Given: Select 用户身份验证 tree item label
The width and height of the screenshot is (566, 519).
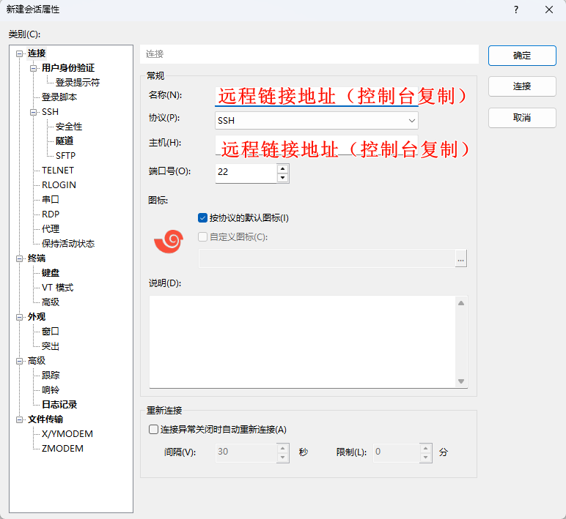Looking at the screenshot, I should click(x=68, y=68).
